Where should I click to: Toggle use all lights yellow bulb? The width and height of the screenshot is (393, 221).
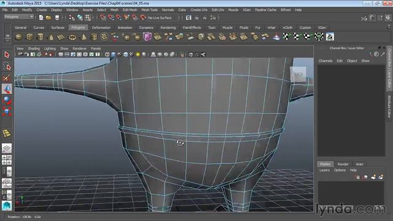138,55
